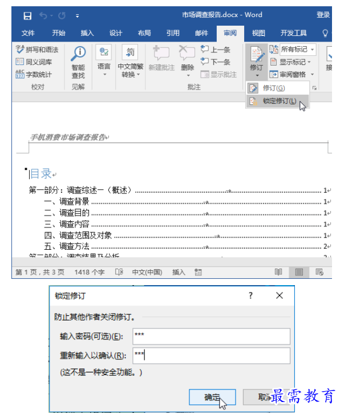Image resolution: width=340 pixels, height=414 pixels.
Task: Click 中文(中国) language indicator
Action: pyautogui.click(x=147, y=272)
